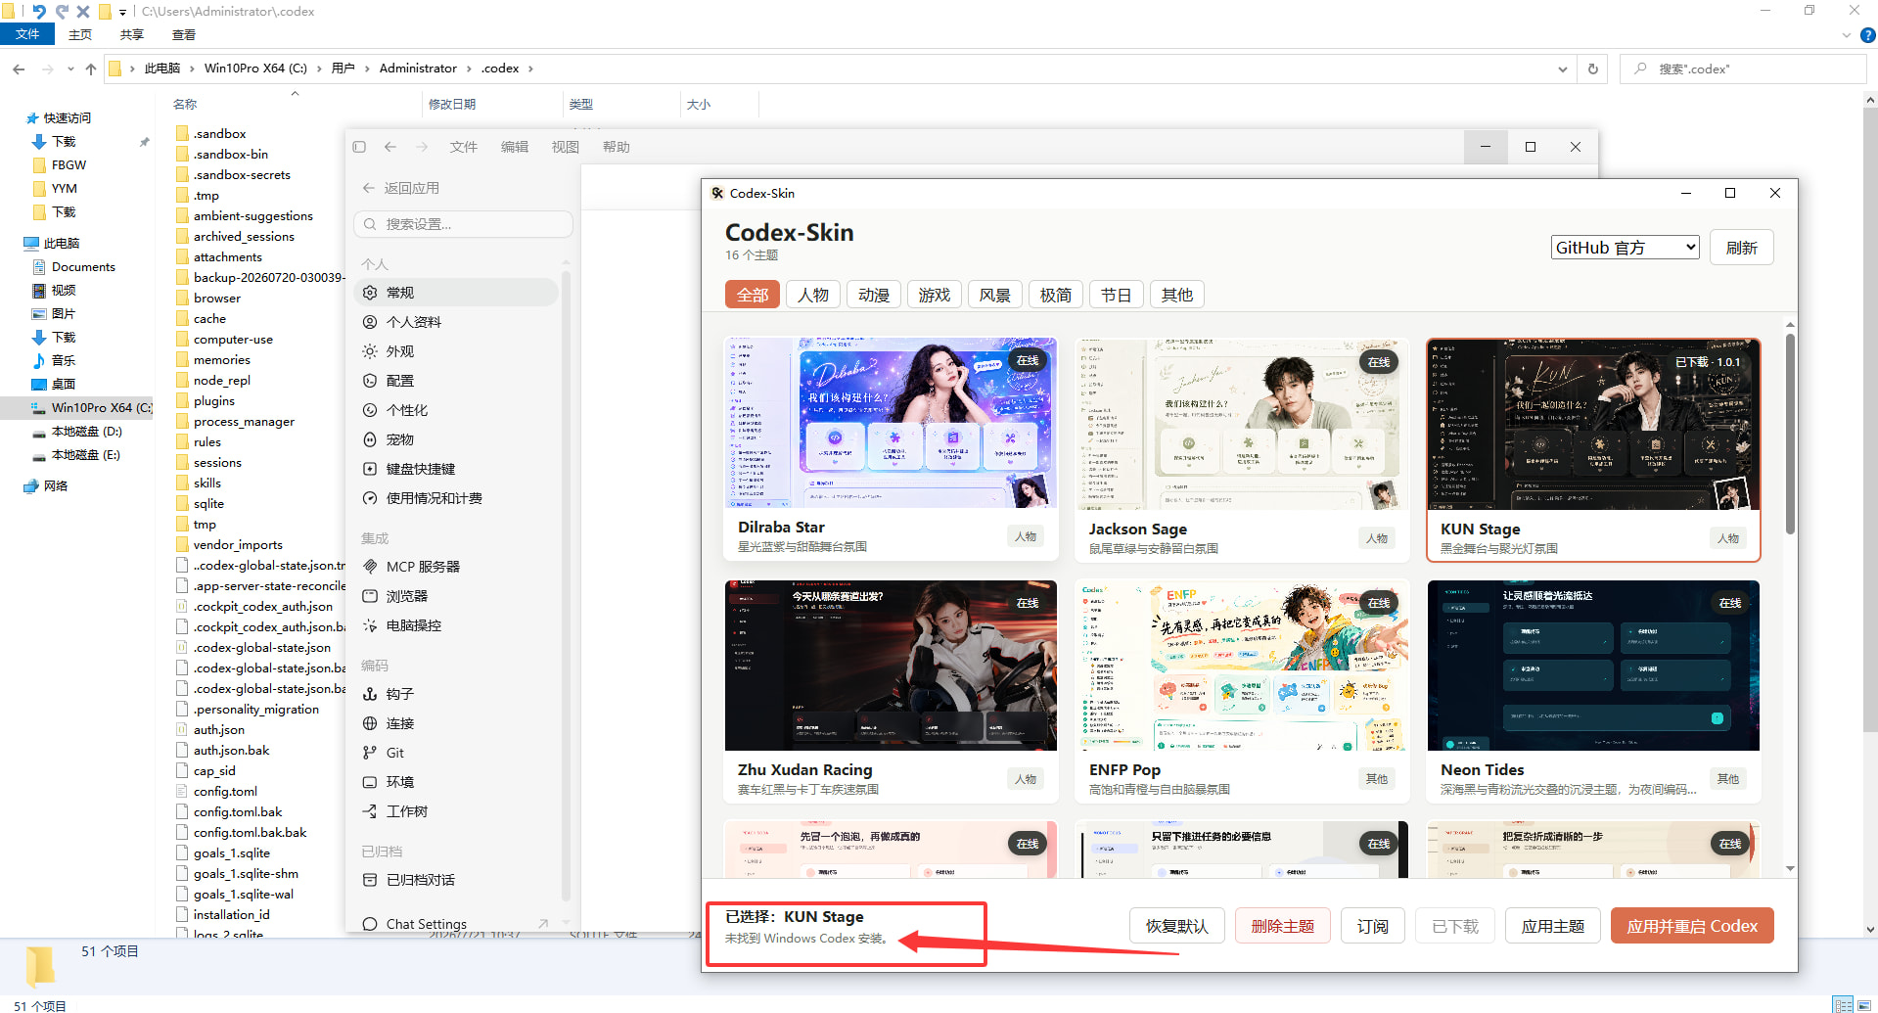Viewport: 1878px width, 1013px height.
Task: Expand the chevron after .codex in address bar
Action: click(530, 69)
